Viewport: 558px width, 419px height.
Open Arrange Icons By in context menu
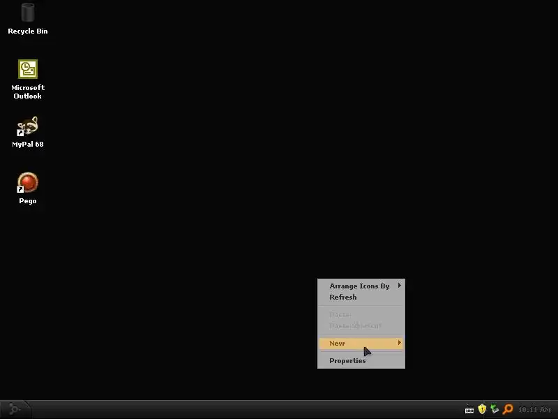361,286
